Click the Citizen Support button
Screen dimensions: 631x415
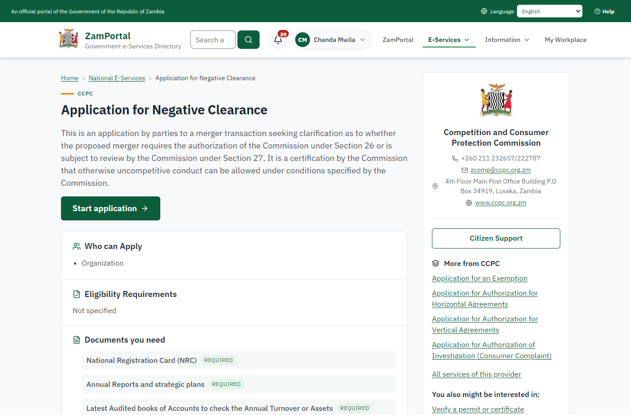point(496,238)
